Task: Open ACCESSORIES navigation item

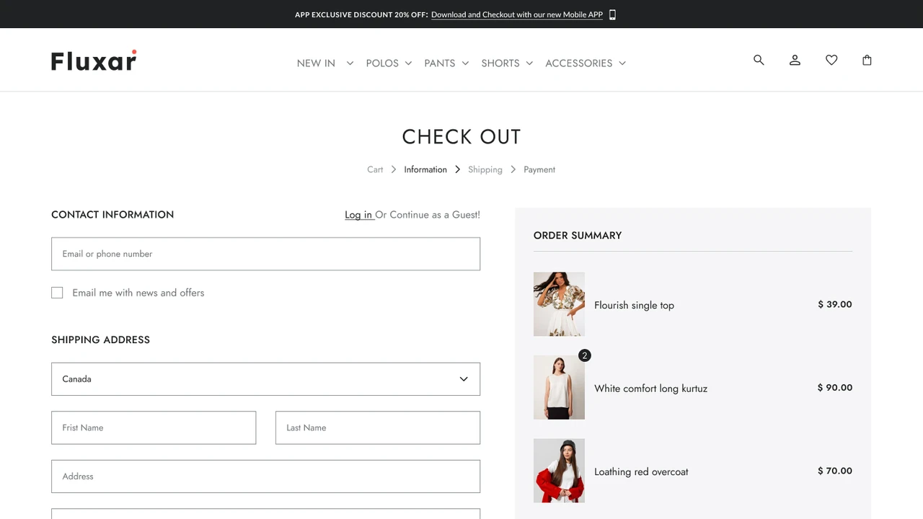Action: (x=578, y=63)
